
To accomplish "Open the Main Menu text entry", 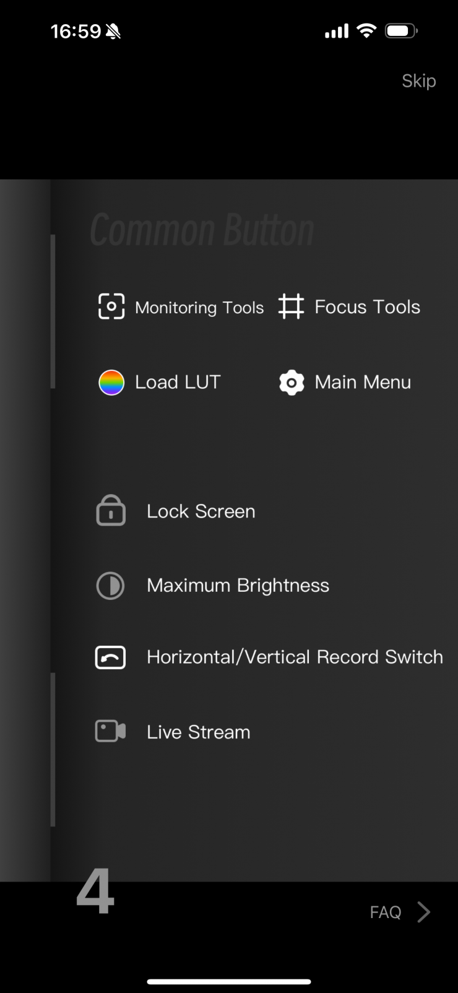I will [363, 383].
